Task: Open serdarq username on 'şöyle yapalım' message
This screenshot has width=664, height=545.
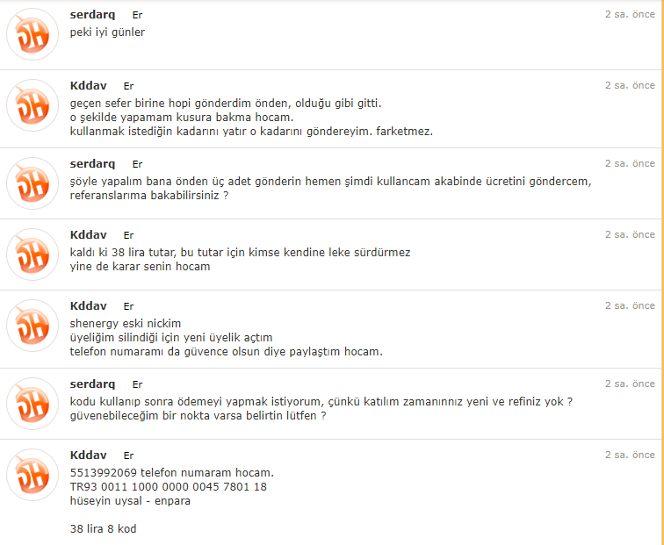Action: click(92, 164)
